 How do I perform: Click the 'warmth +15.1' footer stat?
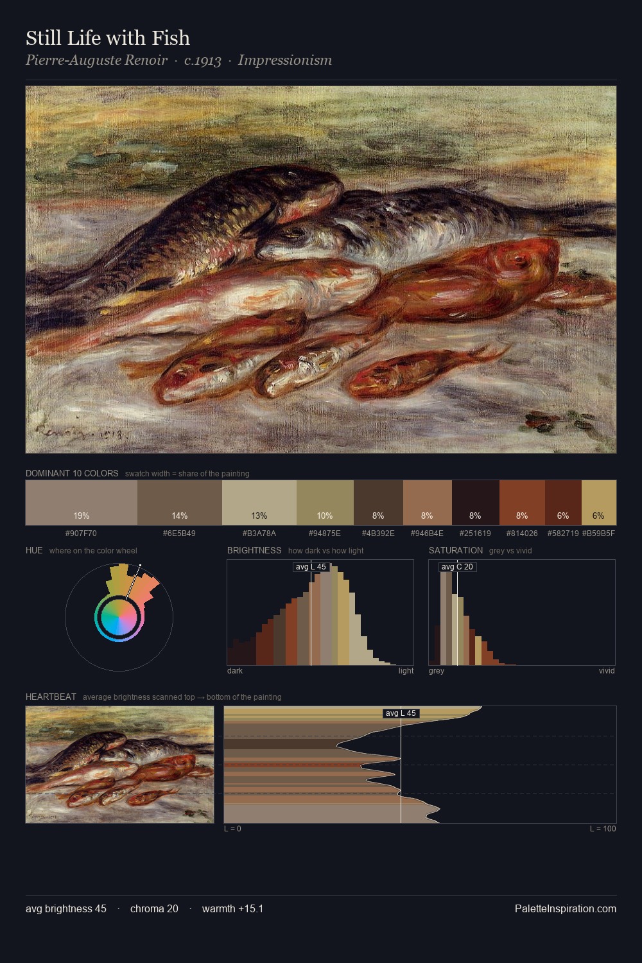coord(232,908)
